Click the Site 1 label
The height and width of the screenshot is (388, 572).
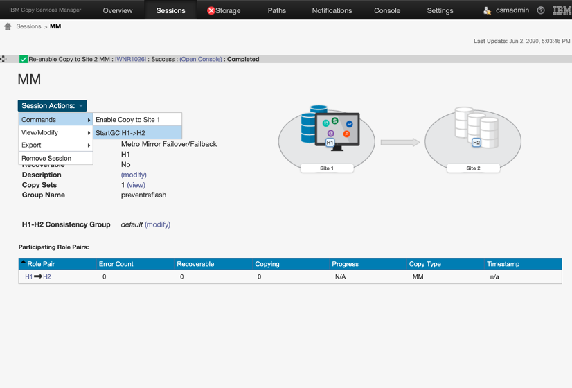click(327, 168)
